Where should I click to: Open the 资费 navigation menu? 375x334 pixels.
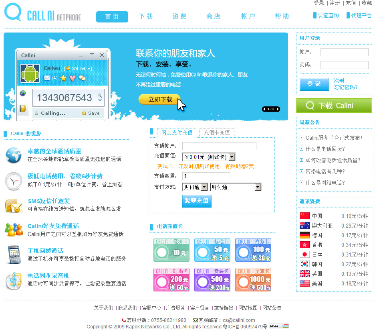pos(179,16)
